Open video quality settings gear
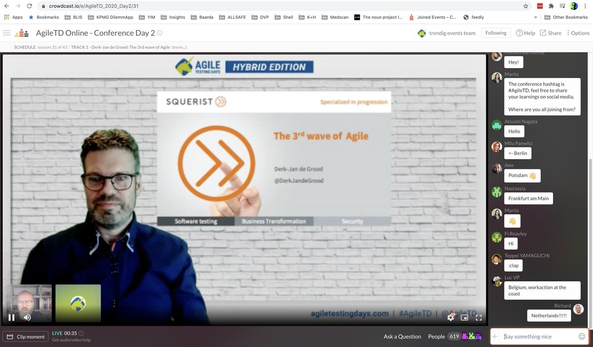593x347 pixels. click(x=451, y=317)
